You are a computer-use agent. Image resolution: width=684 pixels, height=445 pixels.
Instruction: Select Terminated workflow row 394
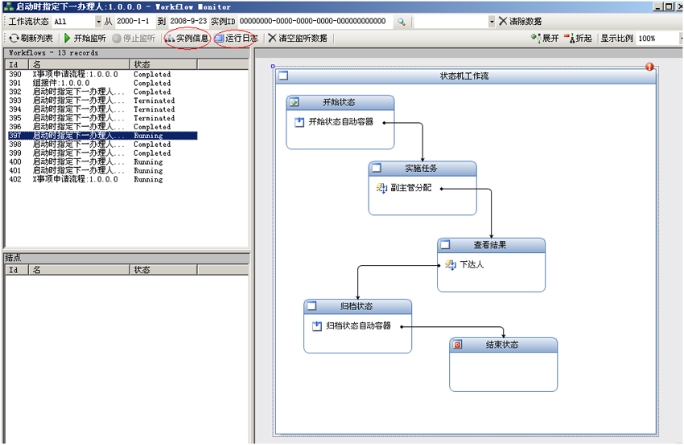[x=102, y=109]
